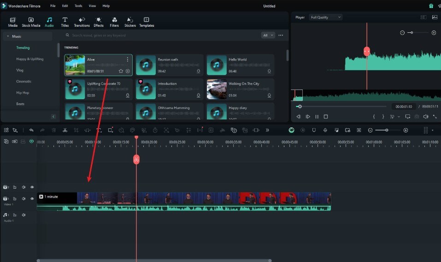Open three-dot options beside All filter
This screenshot has height=262, width=441.
(281, 35)
